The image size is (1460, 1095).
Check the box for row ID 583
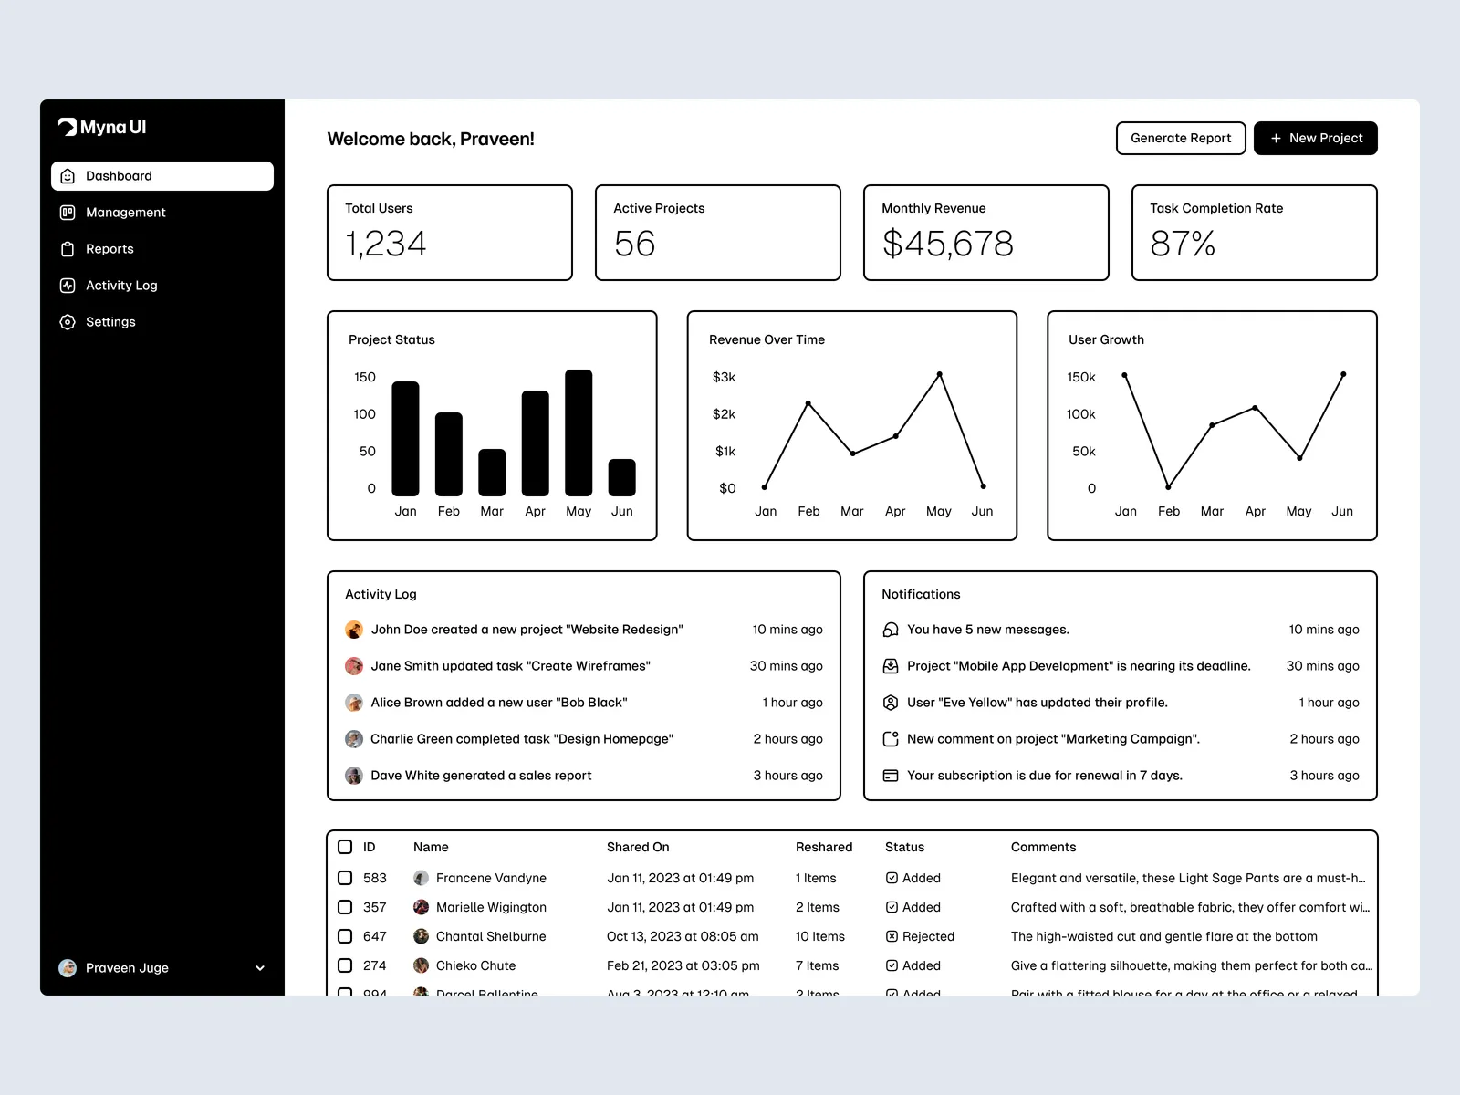345,878
